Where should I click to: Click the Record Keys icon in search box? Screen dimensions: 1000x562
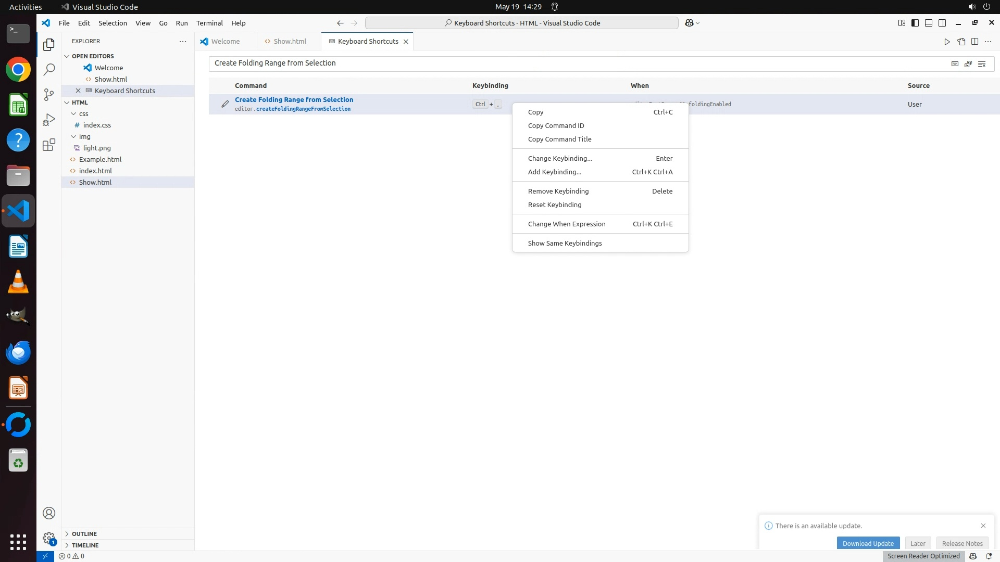[955, 63]
